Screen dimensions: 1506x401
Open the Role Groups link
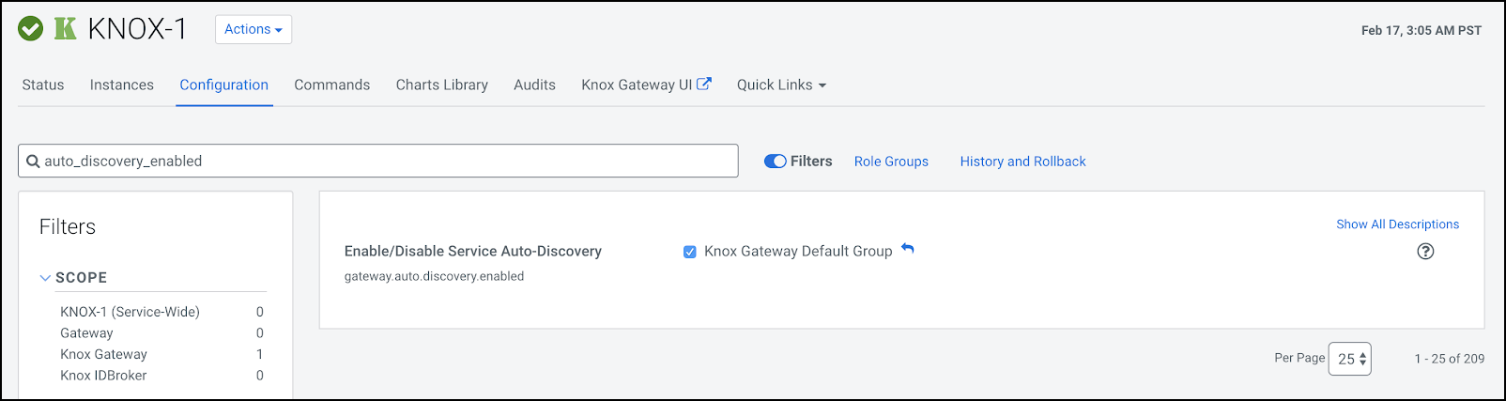(x=891, y=162)
